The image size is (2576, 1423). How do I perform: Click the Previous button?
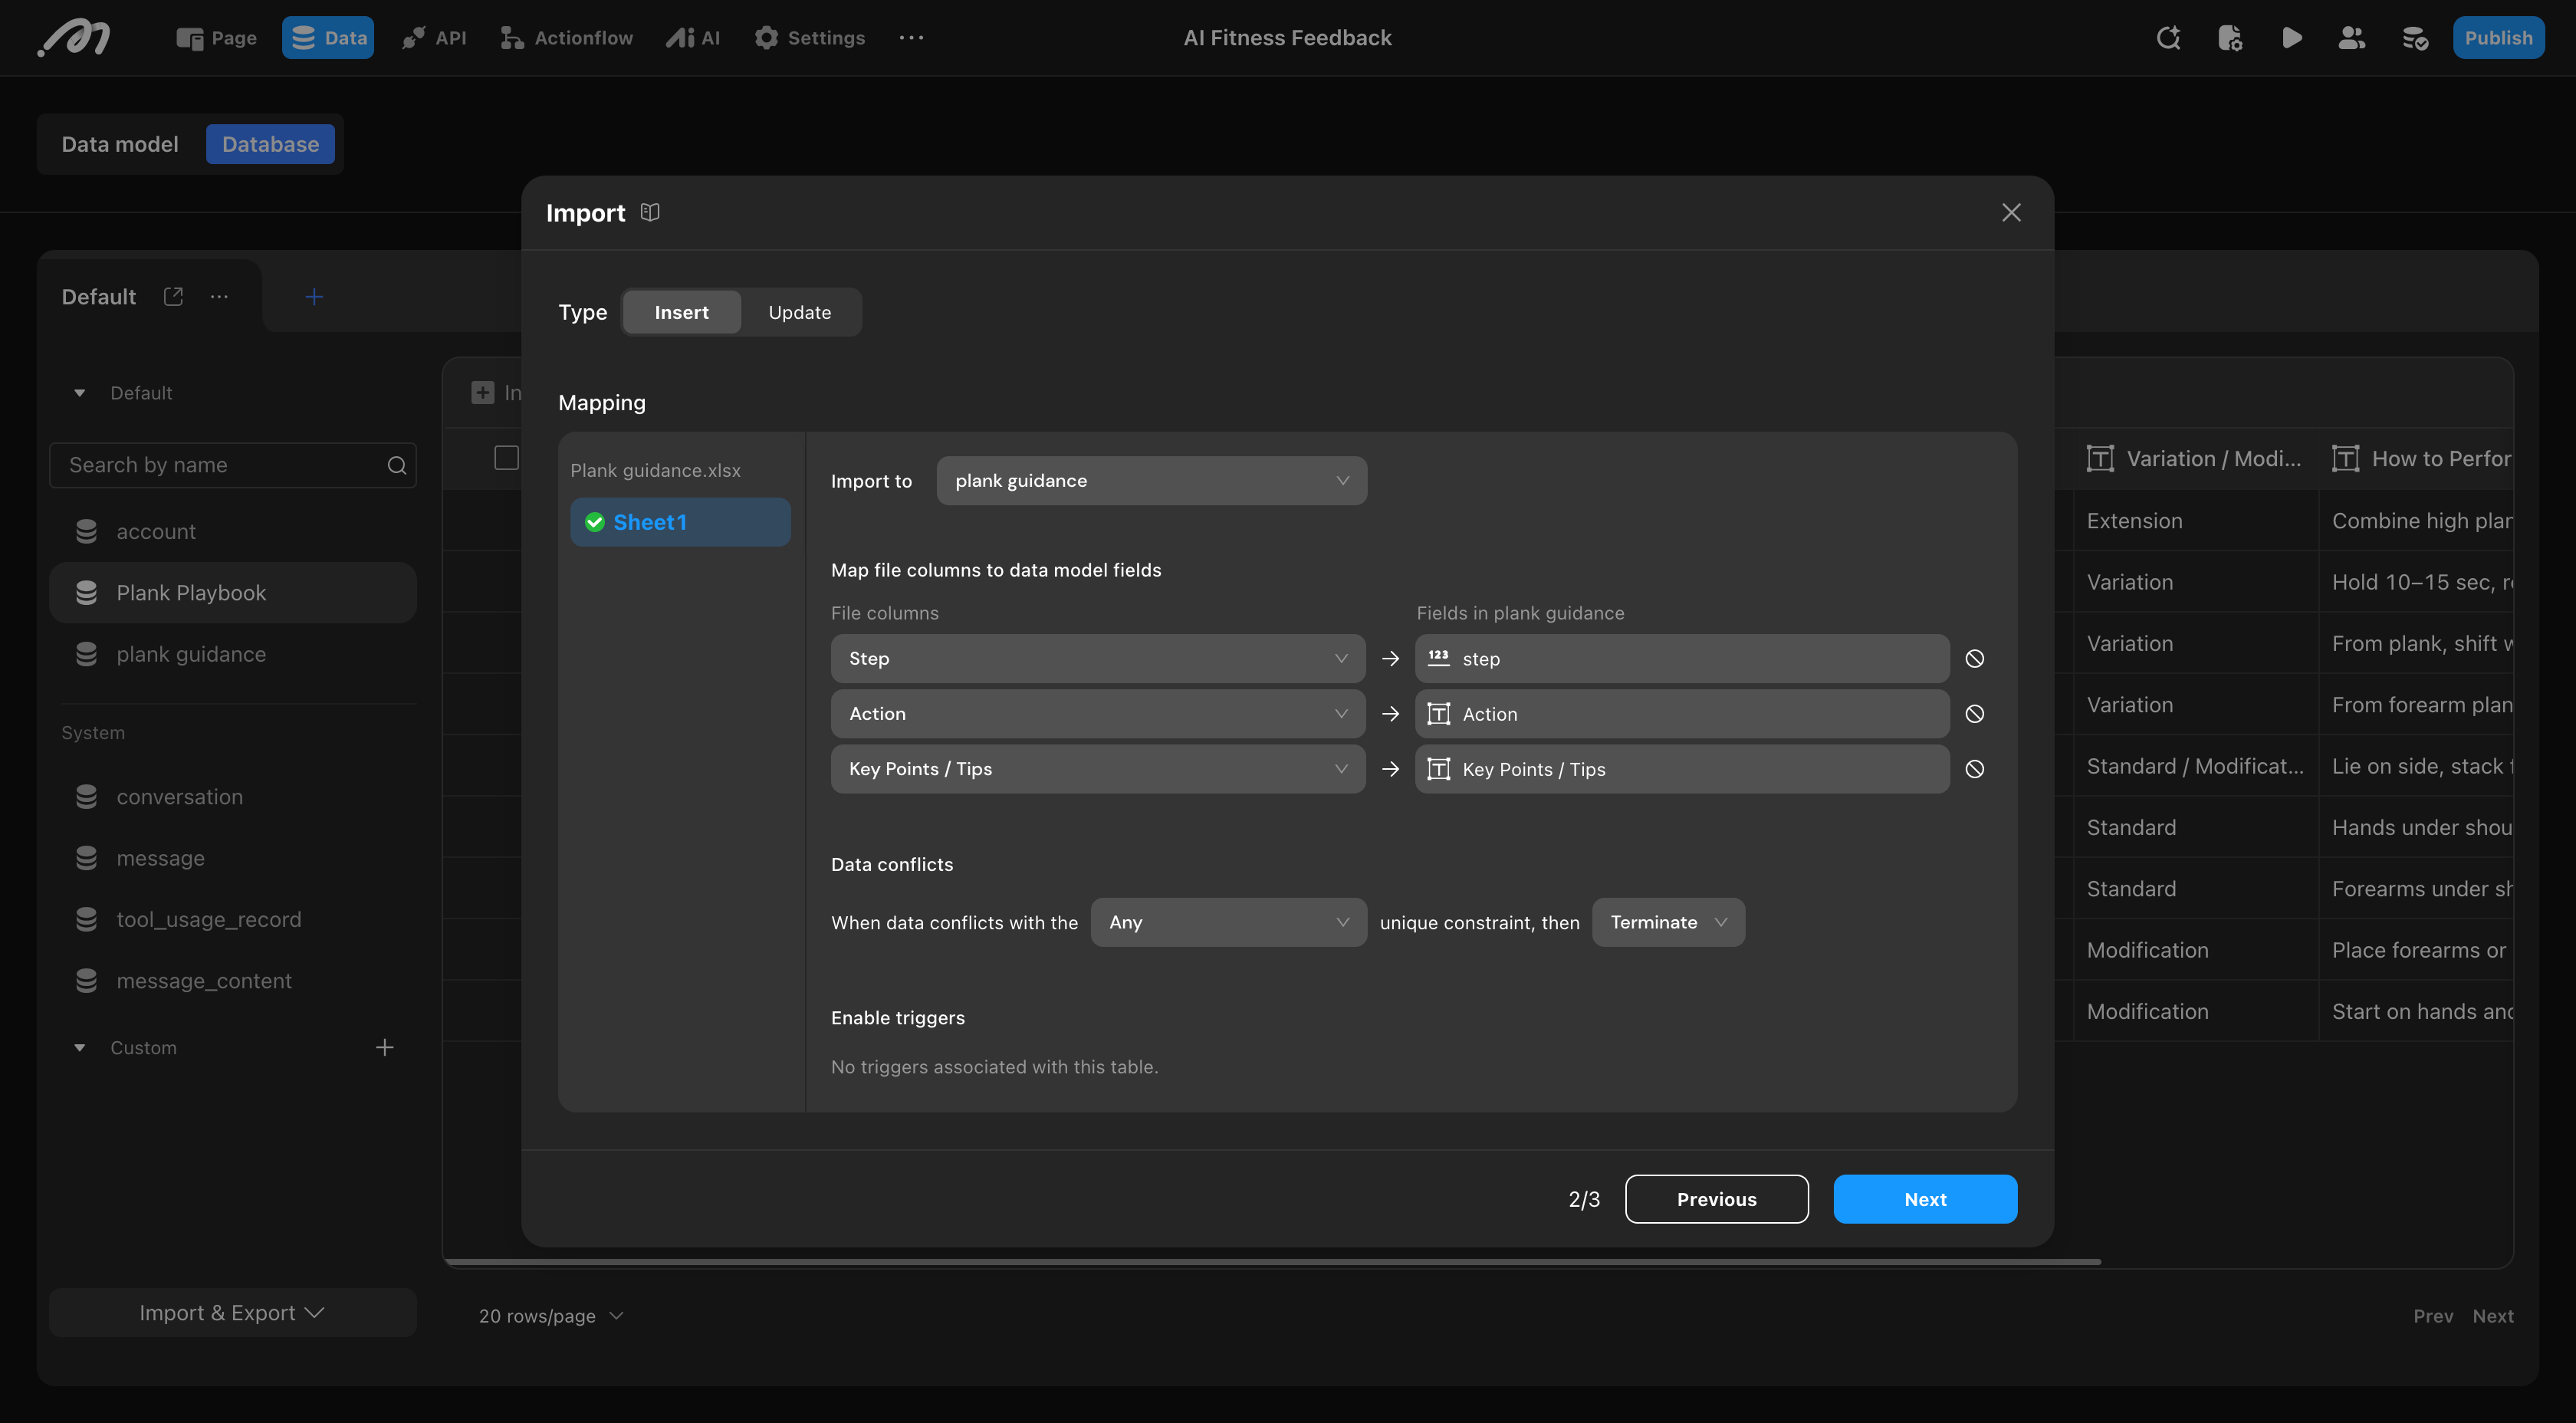pos(1716,1199)
